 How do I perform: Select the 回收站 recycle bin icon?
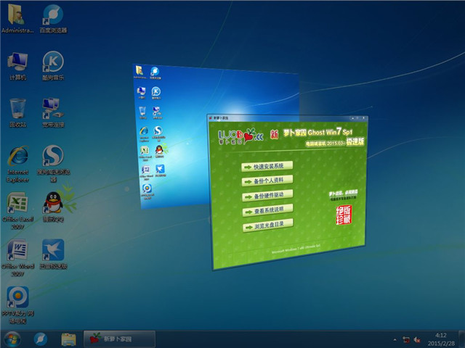17,113
